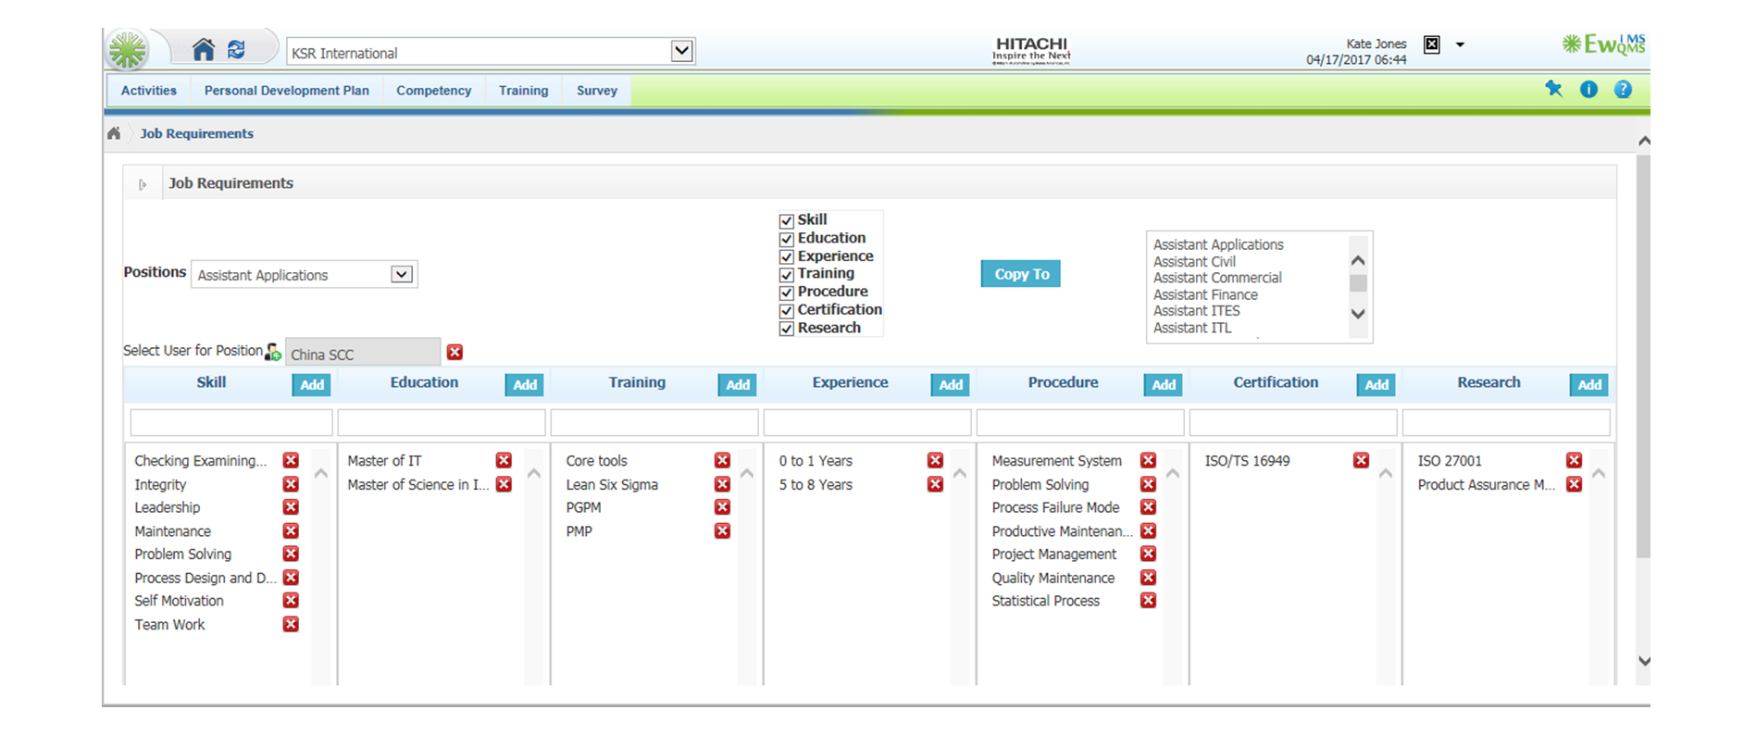Viewport: 1744px width, 735px height.
Task: Remove ISO/TS 16949 certification
Action: [1361, 460]
